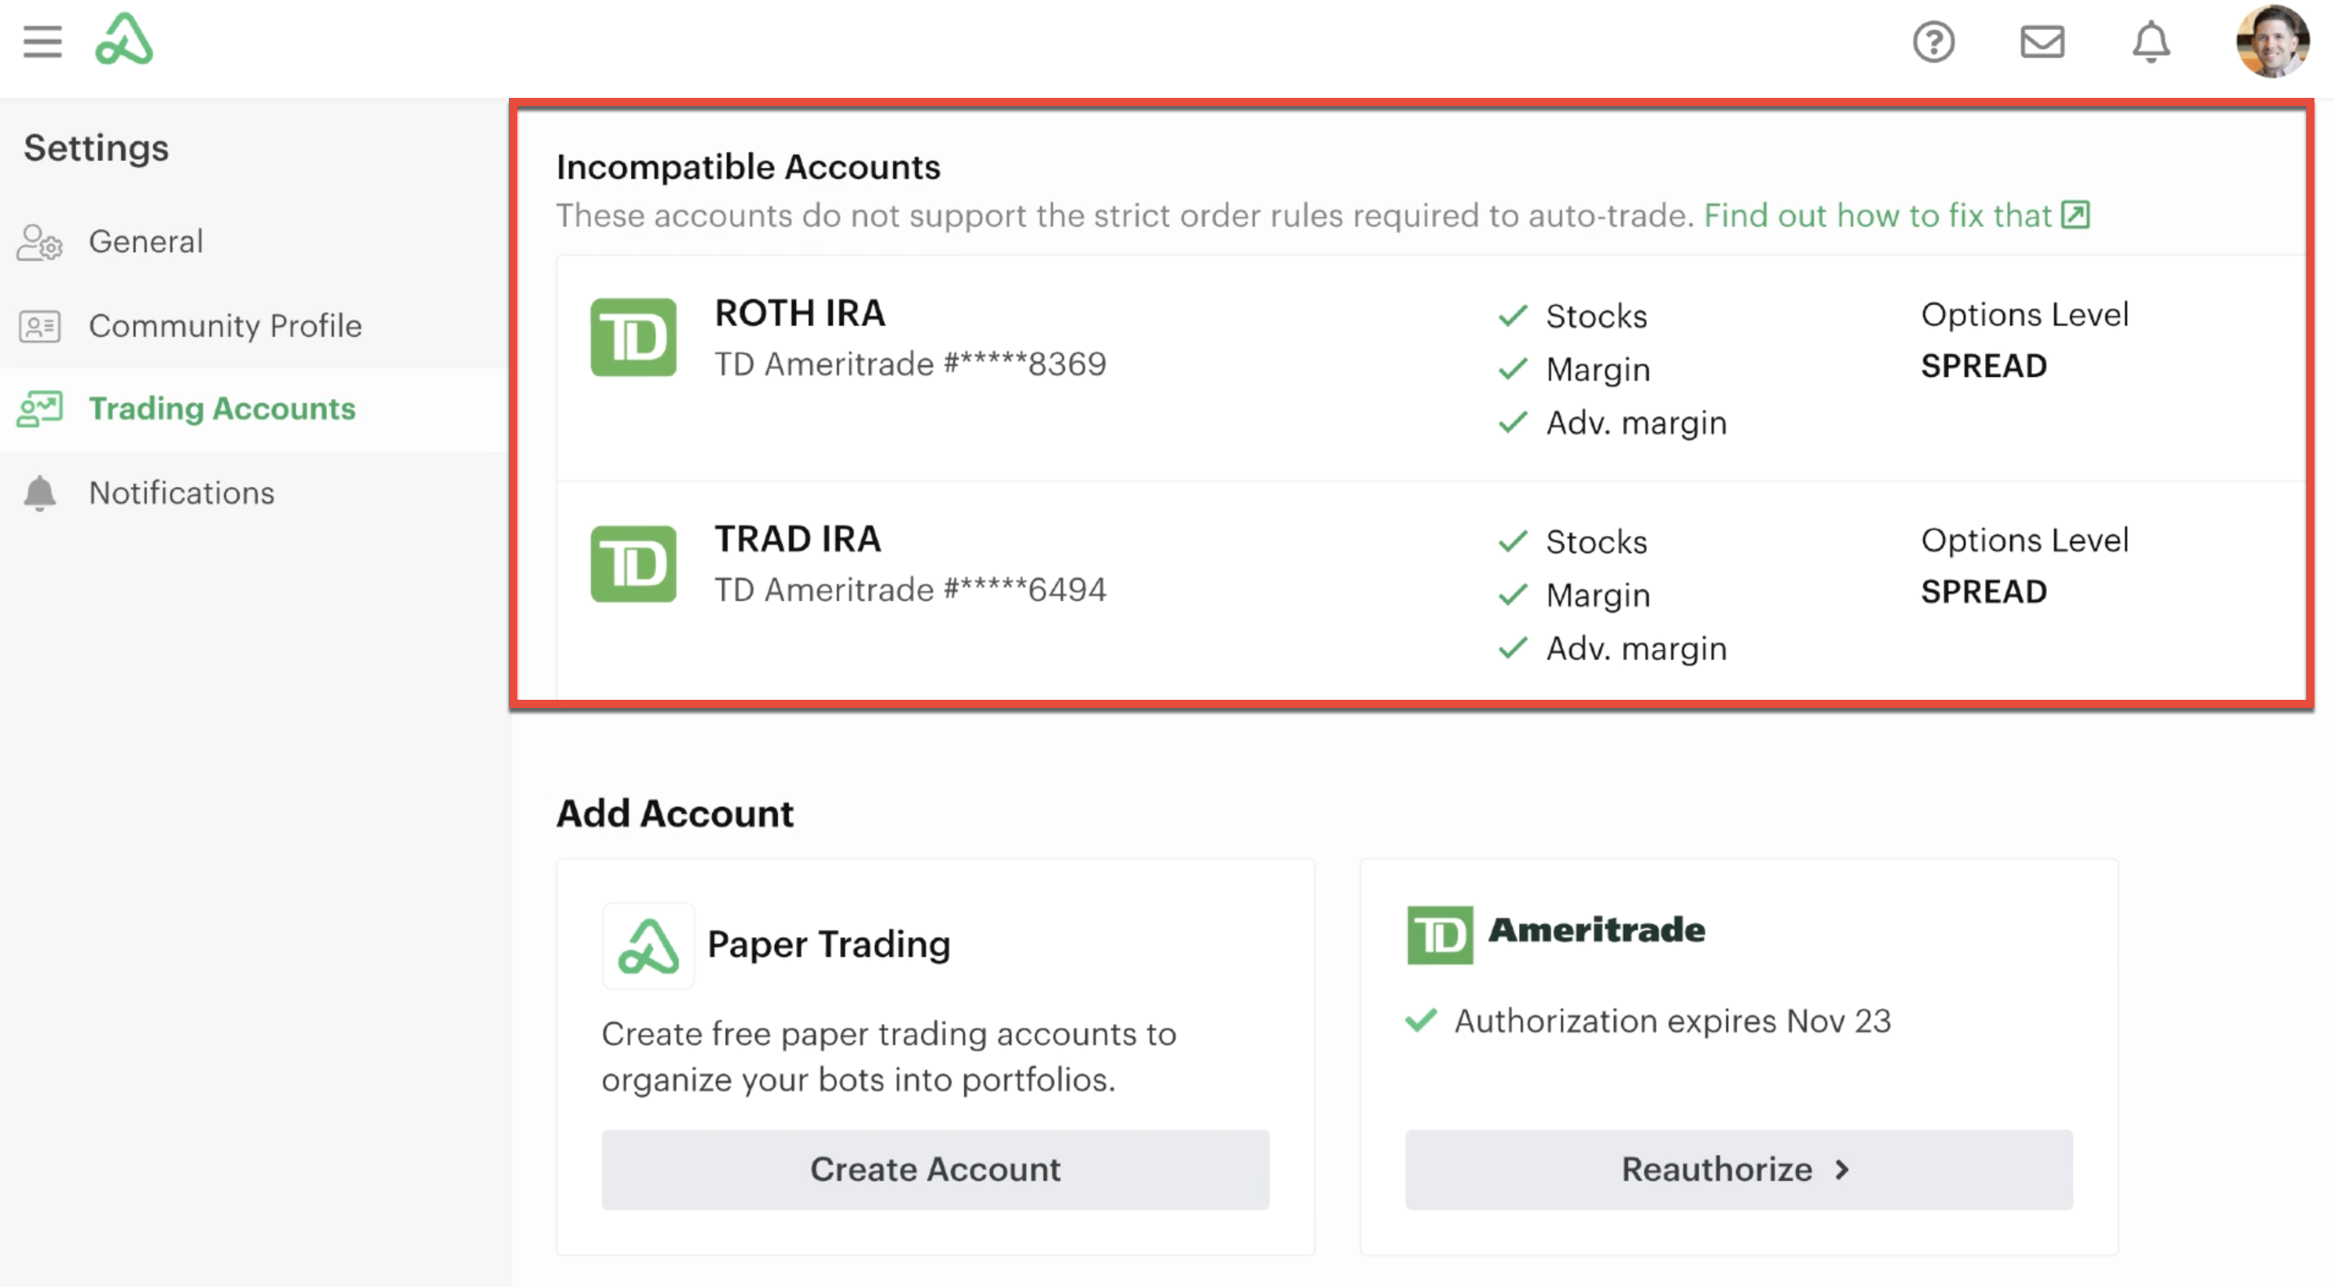This screenshot has width=2334, height=1287.
Task: Click the external link icon after 'fix that'
Action: tap(2075, 214)
